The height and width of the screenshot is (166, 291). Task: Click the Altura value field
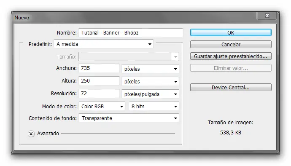point(99,81)
